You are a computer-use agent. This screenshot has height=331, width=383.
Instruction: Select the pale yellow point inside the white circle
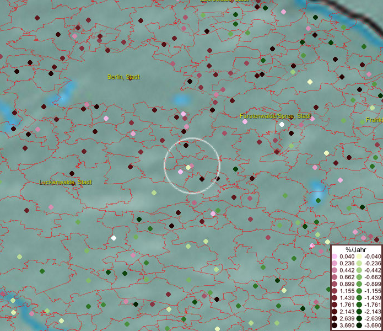188,168
